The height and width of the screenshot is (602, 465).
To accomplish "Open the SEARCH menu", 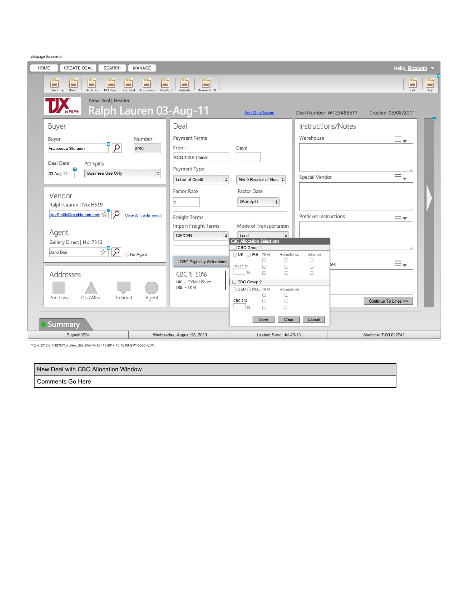I will pyautogui.click(x=112, y=68).
